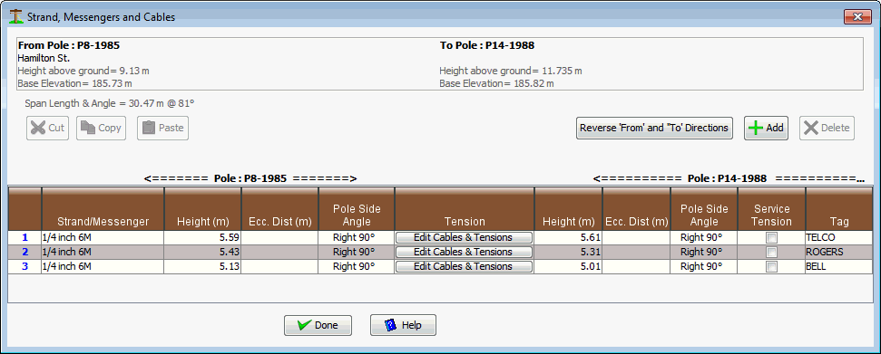The image size is (881, 354).
Task: Click Strand/Messenger cell in ROGERS row
Action: pos(103,253)
